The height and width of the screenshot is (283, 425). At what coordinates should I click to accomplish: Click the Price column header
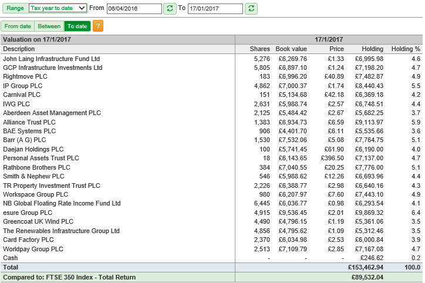coord(336,49)
